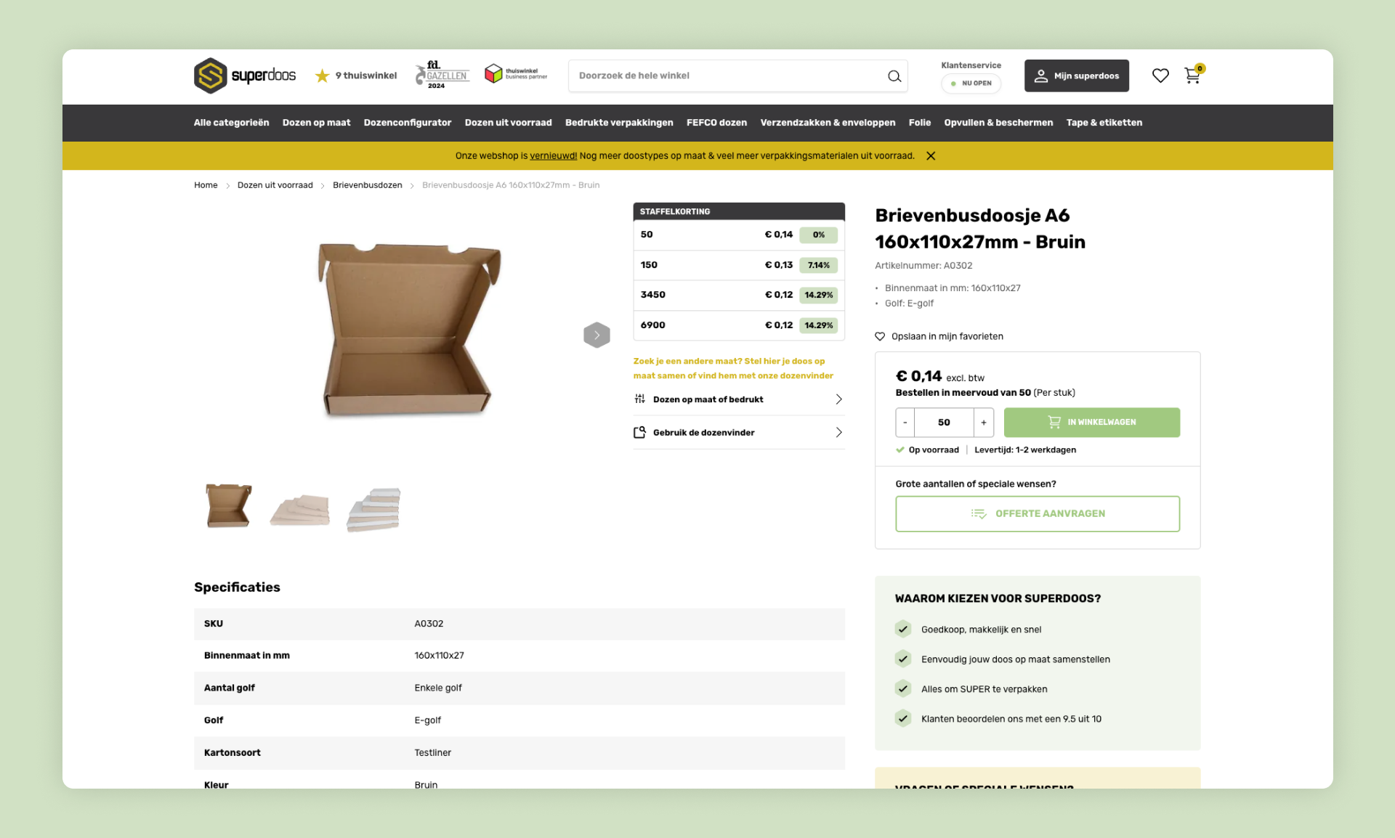Expand Gebruik de dozenvinder chevron
Image resolution: width=1395 pixels, height=838 pixels.
point(838,433)
